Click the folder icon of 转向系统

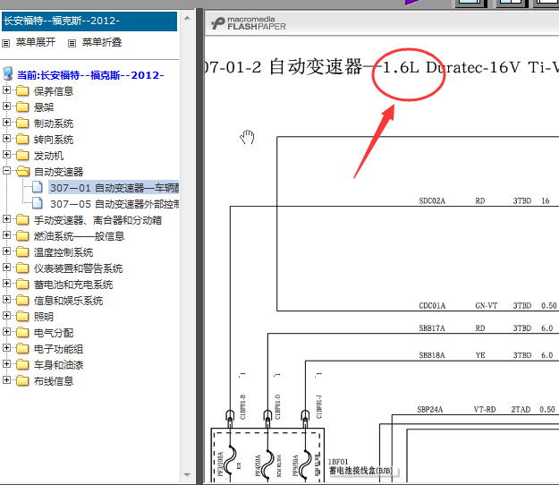22,139
